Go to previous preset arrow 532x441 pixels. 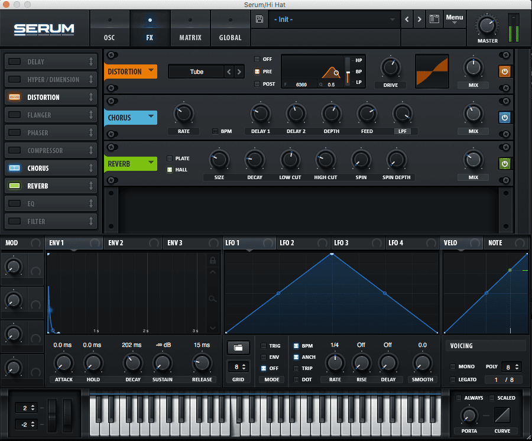point(407,20)
